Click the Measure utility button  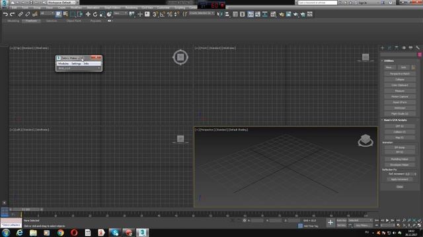point(400,91)
